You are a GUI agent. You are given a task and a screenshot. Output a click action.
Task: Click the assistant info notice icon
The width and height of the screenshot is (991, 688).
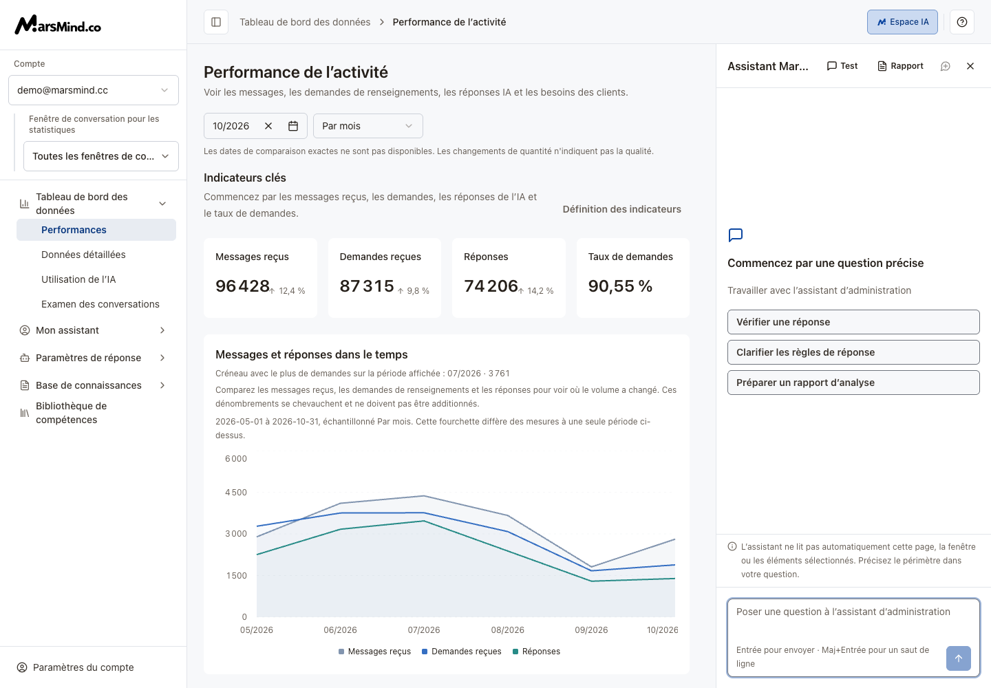tap(732, 547)
